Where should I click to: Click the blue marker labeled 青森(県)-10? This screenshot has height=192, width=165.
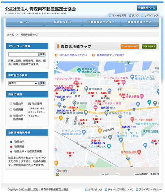tap(129, 129)
